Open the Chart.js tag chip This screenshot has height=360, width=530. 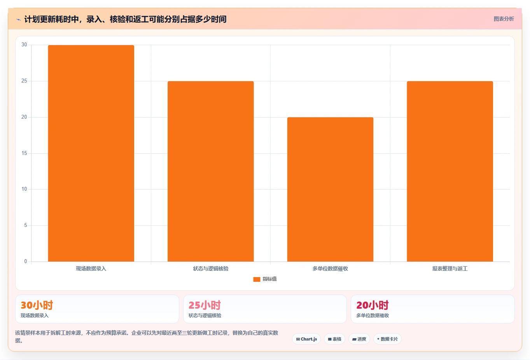pos(306,339)
